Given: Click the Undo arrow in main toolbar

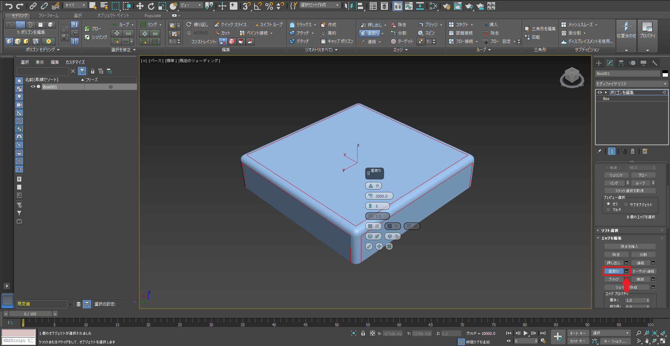Looking at the screenshot, I should tap(9, 6).
